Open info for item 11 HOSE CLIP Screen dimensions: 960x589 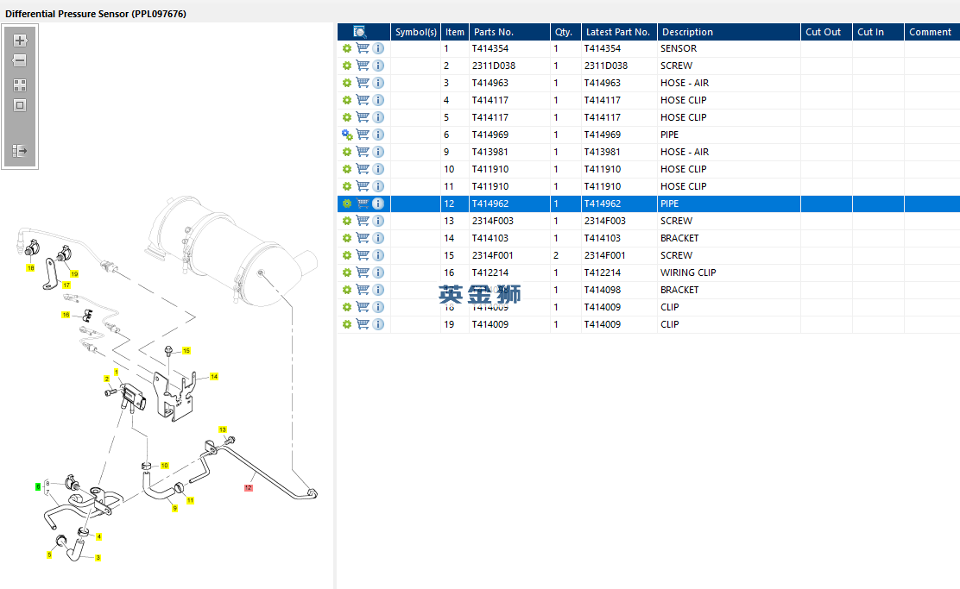tap(378, 186)
